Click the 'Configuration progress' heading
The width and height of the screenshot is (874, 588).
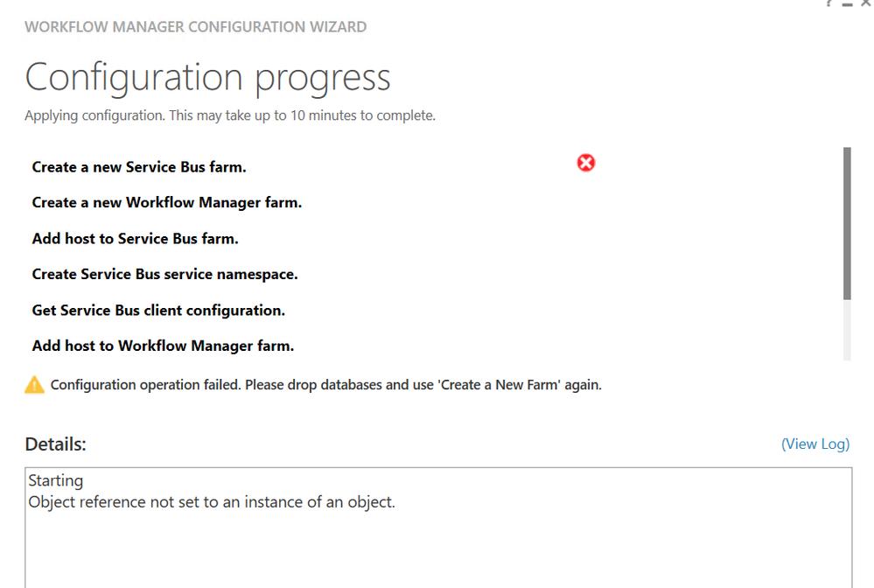tap(207, 78)
